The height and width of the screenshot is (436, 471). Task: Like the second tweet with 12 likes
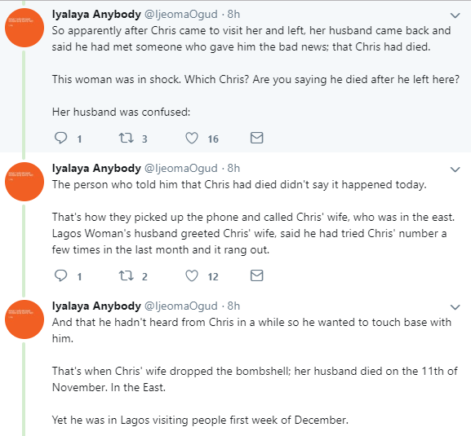192,276
